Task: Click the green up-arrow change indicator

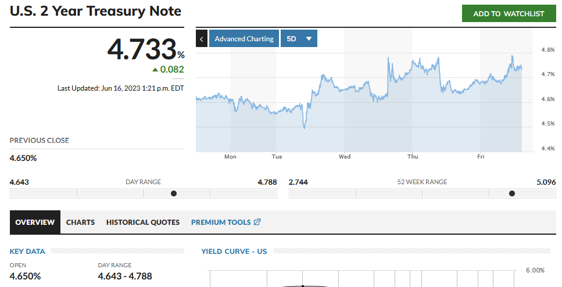Action: 155,70
